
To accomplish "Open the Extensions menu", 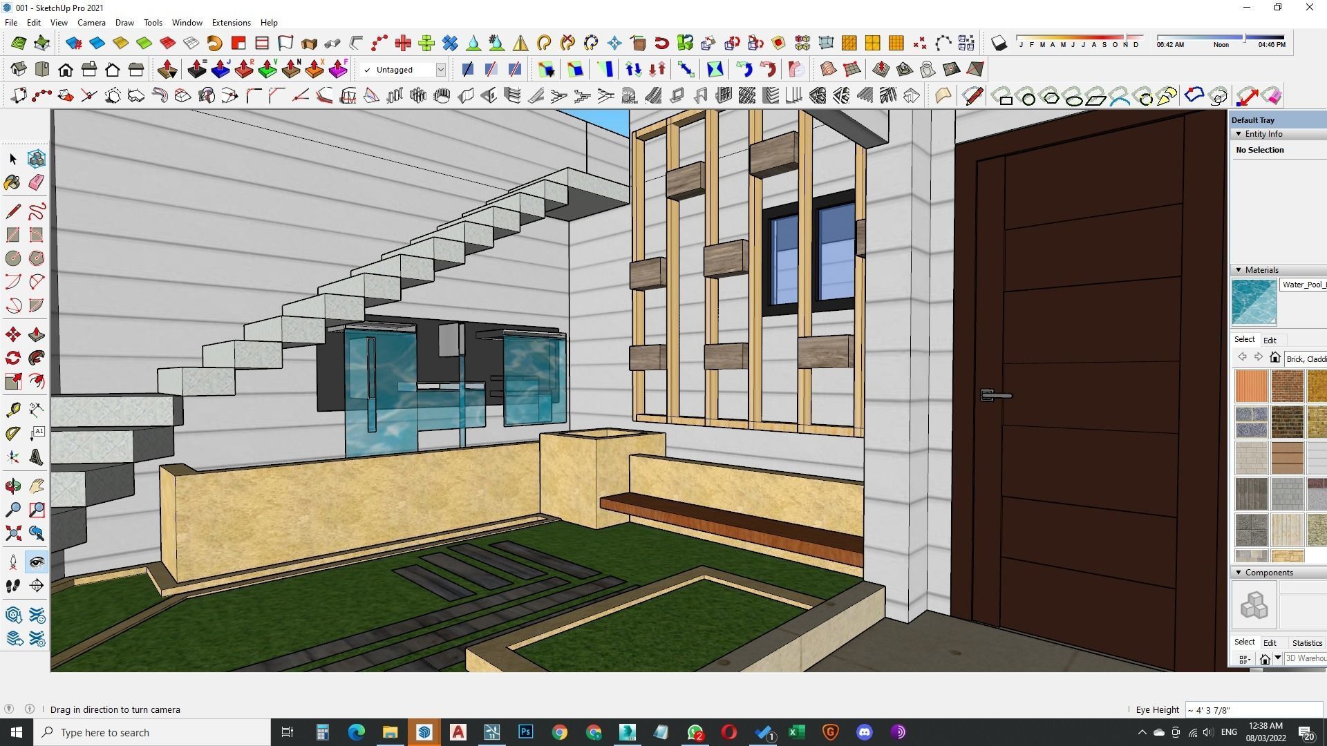I will click(x=231, y=23).
